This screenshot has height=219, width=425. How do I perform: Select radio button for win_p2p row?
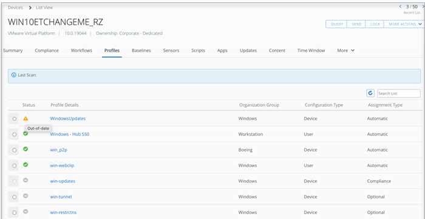click(x=15, y=150)
